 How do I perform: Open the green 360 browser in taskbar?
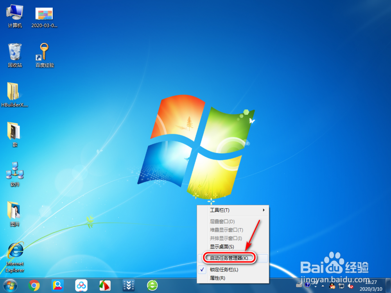pyautogui.click(x=152, y=286)
